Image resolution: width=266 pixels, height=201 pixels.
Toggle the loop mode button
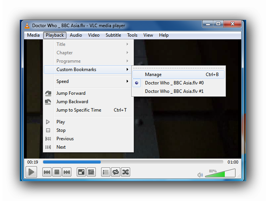click(x=116, y=172)
